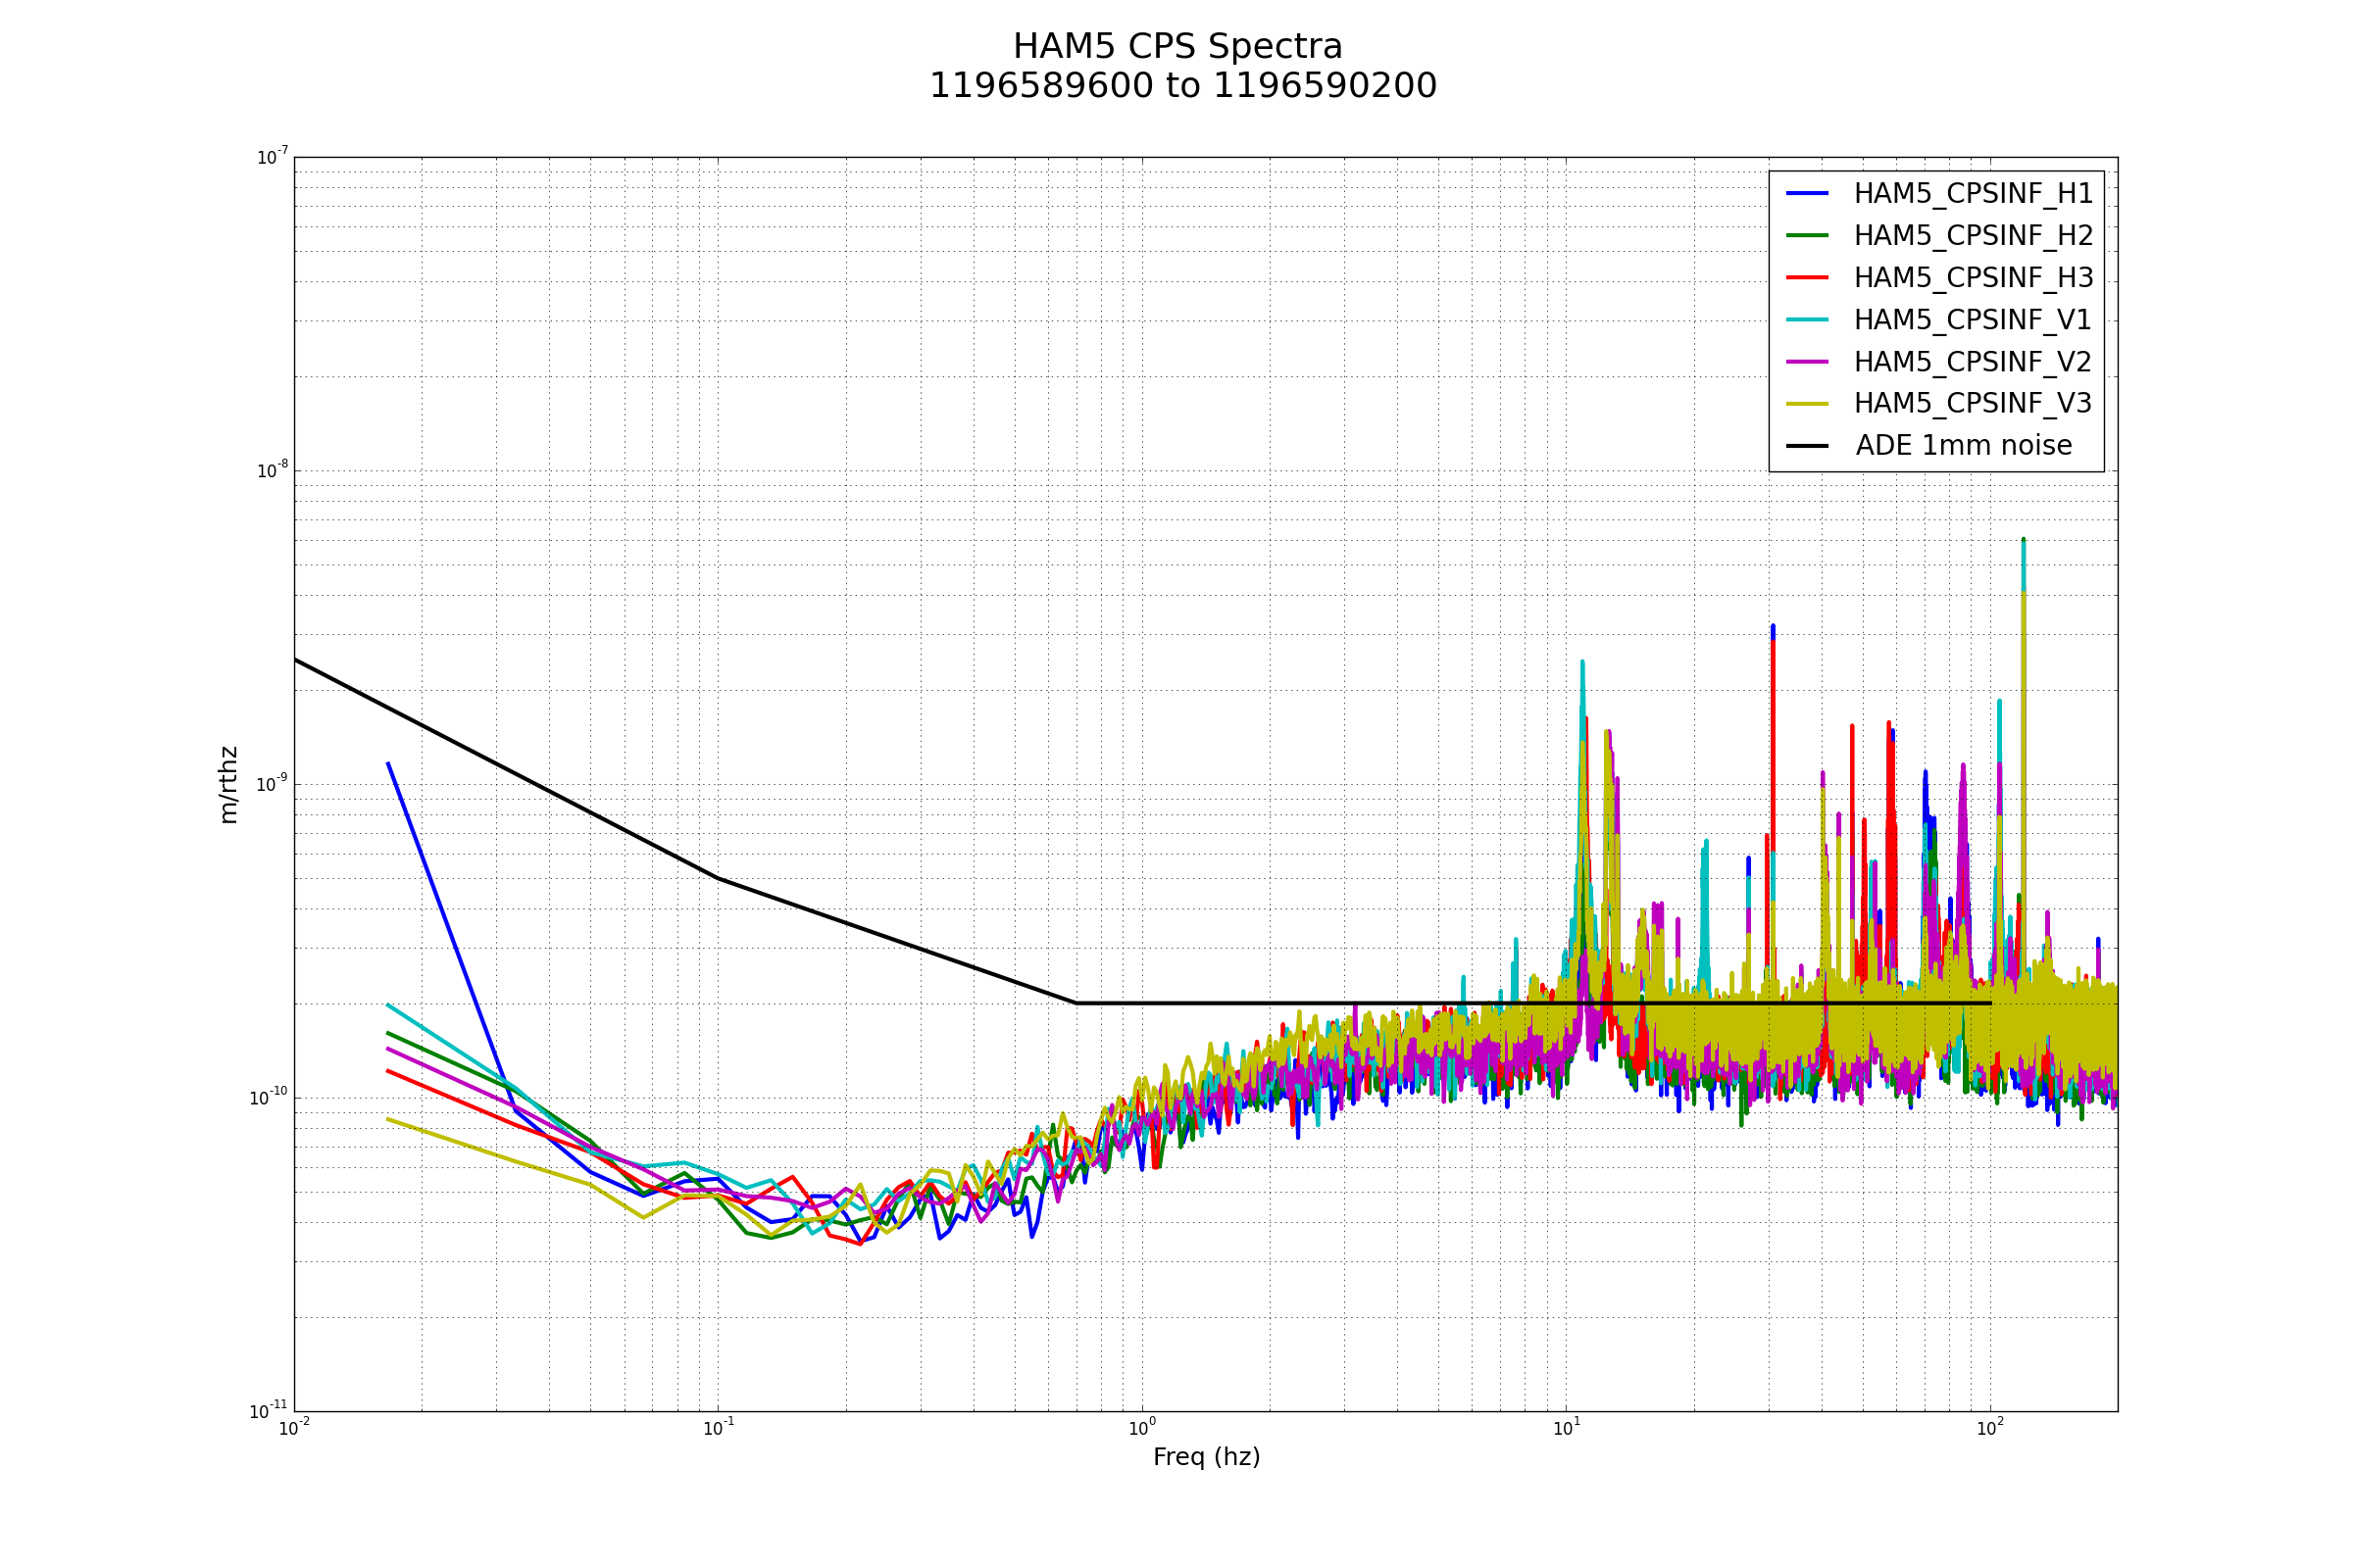Click the yellow V3 legend line swatch
The image size is (2353, 1568).
pyautogui.click(x=1807, y=403)
